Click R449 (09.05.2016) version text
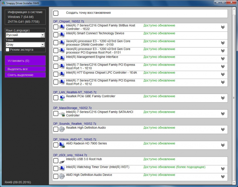This screenshot has width=238, height=187. (x=18, y=182)
